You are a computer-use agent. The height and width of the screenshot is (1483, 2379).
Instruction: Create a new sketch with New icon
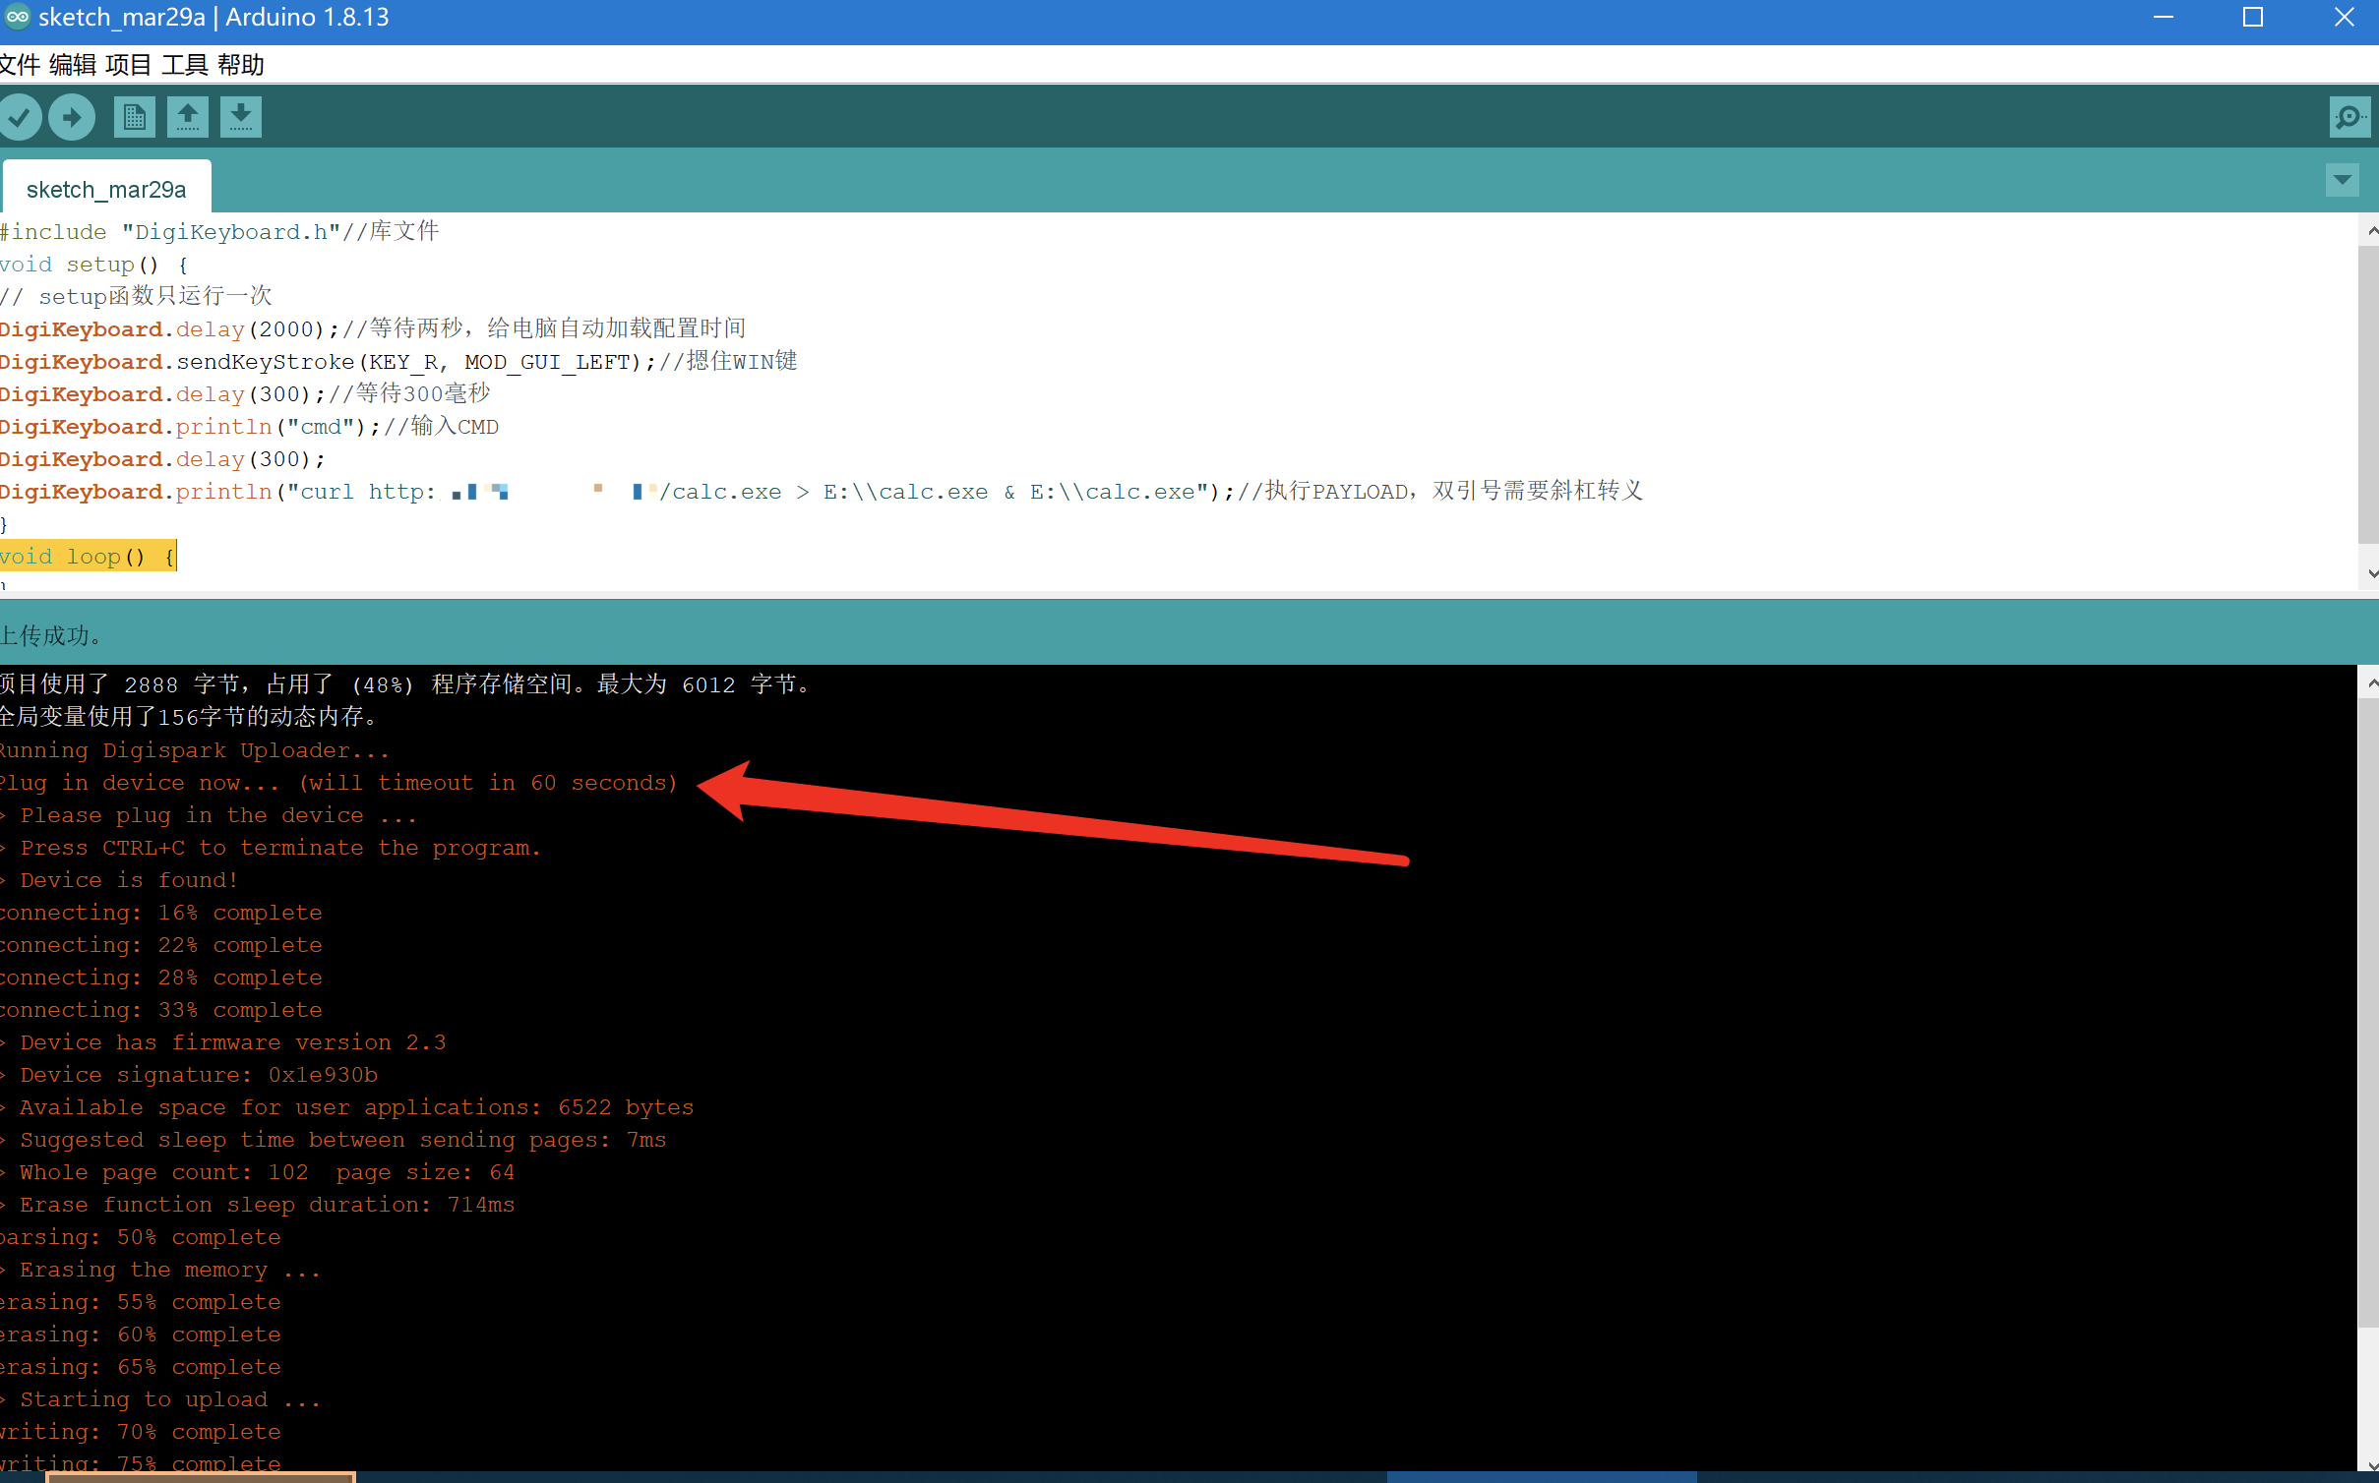point(135,117)
